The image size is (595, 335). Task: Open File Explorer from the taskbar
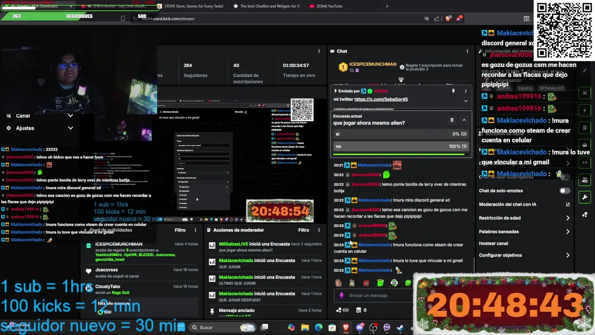(305, 328)
